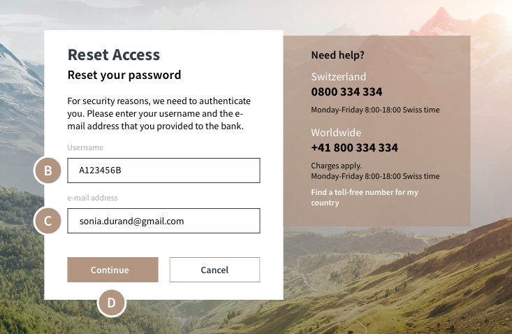This screenshot has width=512, height=334.
Task: Click the Cancel button
Action: [x=214, y=270]
